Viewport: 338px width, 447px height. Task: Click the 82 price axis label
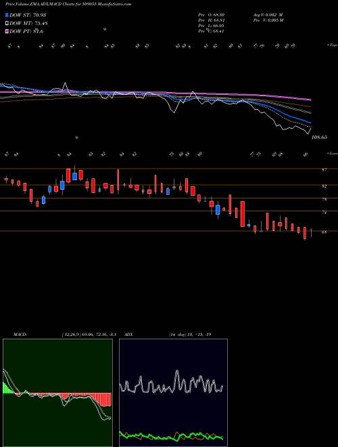coord(324,186)
